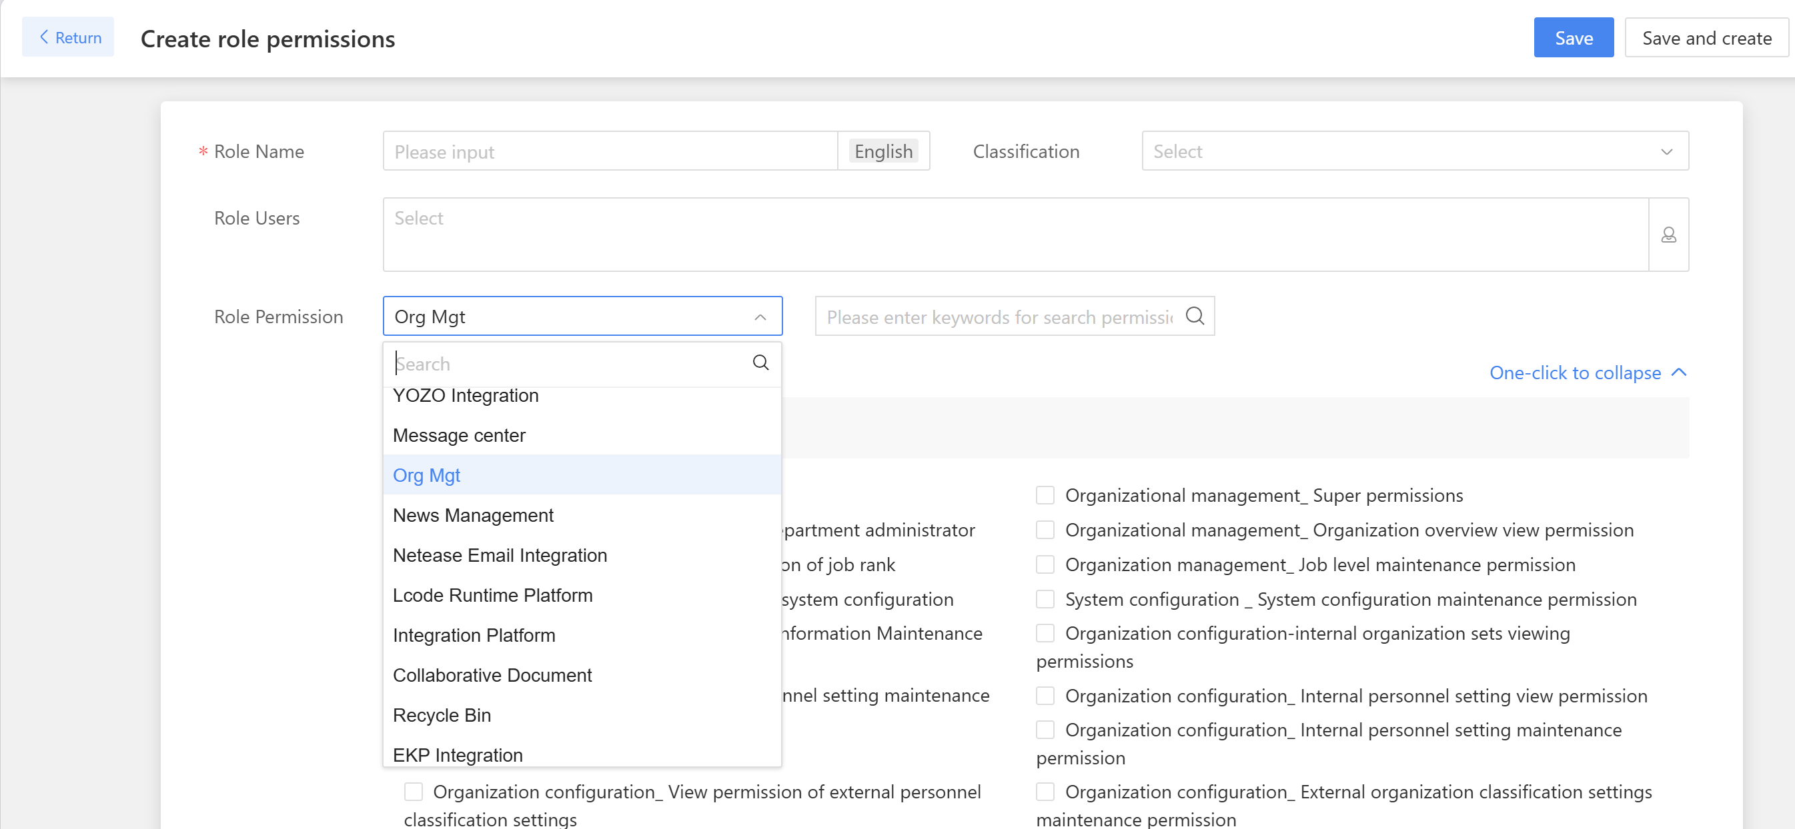The height and width of the screenshot is (829, 1795).
Task: Choose News Management in the dropdown list
Action: click(473, 515)
